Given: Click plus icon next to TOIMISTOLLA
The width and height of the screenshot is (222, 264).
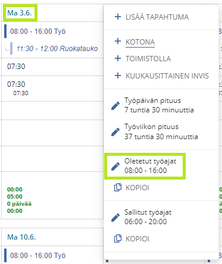Looking at the screenshot, I should pyautogui.click(x=118, y=58).
